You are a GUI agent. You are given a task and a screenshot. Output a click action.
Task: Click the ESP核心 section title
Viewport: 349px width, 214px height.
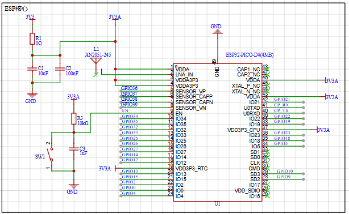(16, 8)
